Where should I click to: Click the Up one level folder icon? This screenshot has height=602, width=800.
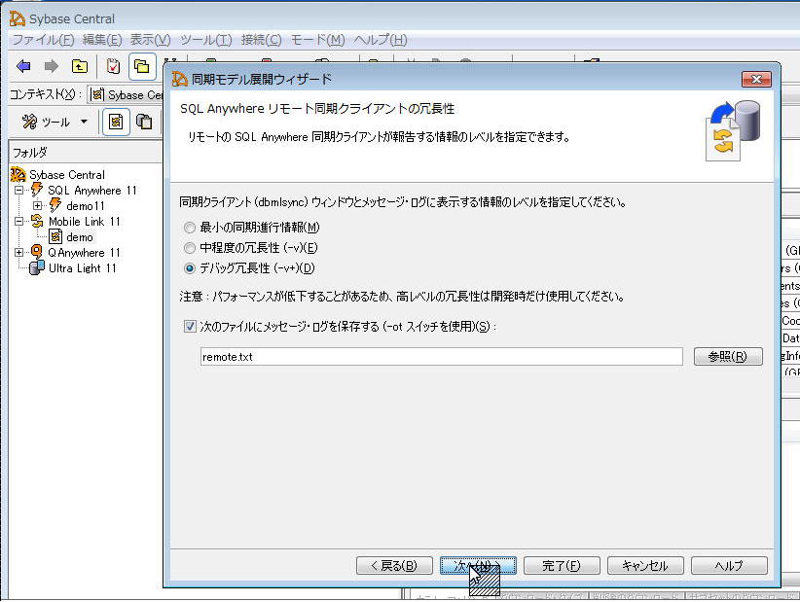(79, 66)
